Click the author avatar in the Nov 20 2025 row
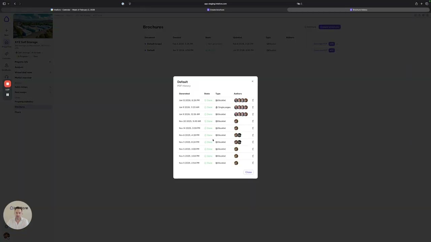 tap(236, 121)
